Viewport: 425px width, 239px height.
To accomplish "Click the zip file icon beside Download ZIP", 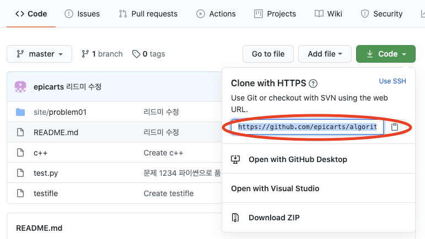I will pos(235,218).
